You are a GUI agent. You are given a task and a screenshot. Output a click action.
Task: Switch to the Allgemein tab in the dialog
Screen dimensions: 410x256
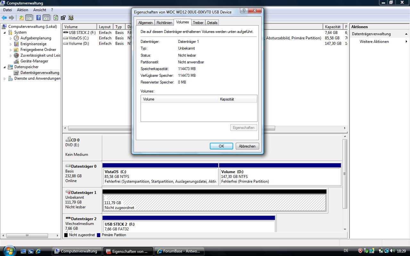click(145, 23)
